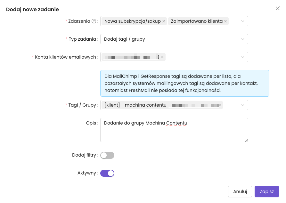Image resolution: width=286 pixels, height=203 pixels.
Task: Expand the "Konta klientów emailowych" dropdown arrow
Action: click(x=242, y=57)
